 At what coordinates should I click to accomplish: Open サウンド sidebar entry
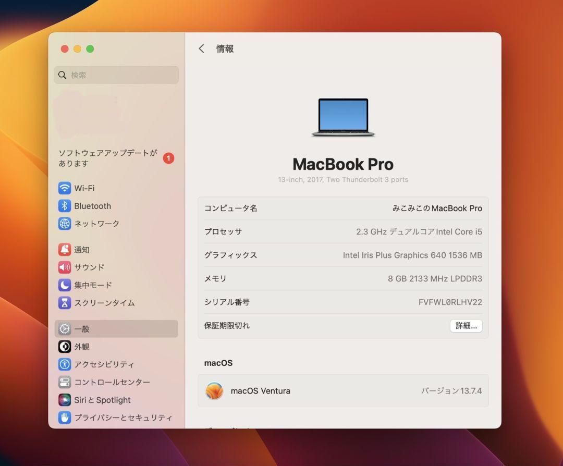pyautogui.click(x=116, y=267)
